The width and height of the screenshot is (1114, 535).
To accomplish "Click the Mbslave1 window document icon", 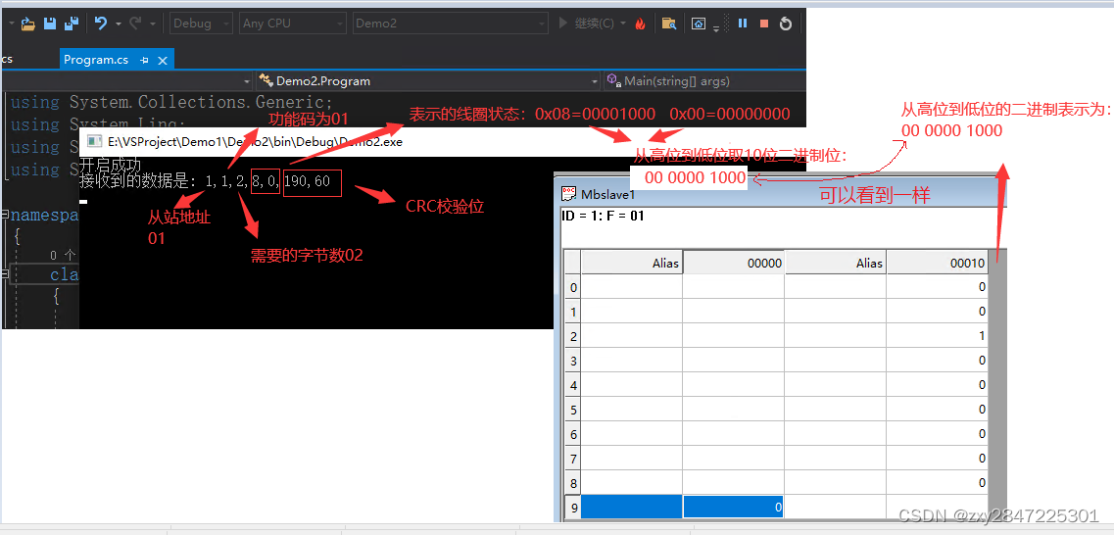I will pyautogui.click(x=568, y=193).
